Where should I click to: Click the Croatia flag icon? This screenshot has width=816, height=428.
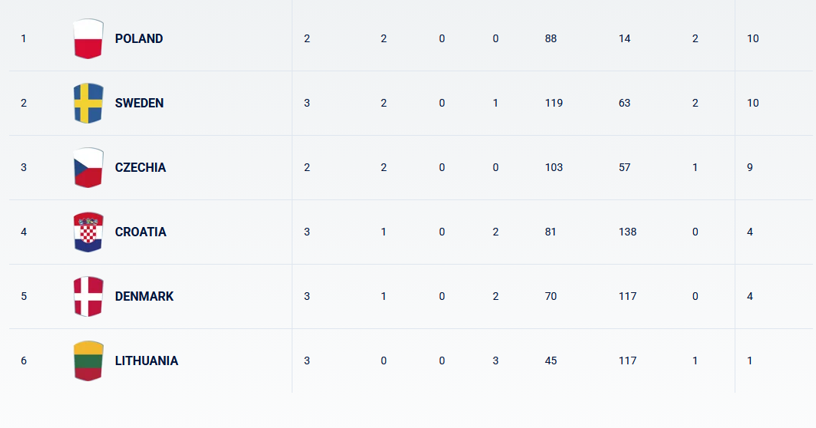click(x=88, y=232)
